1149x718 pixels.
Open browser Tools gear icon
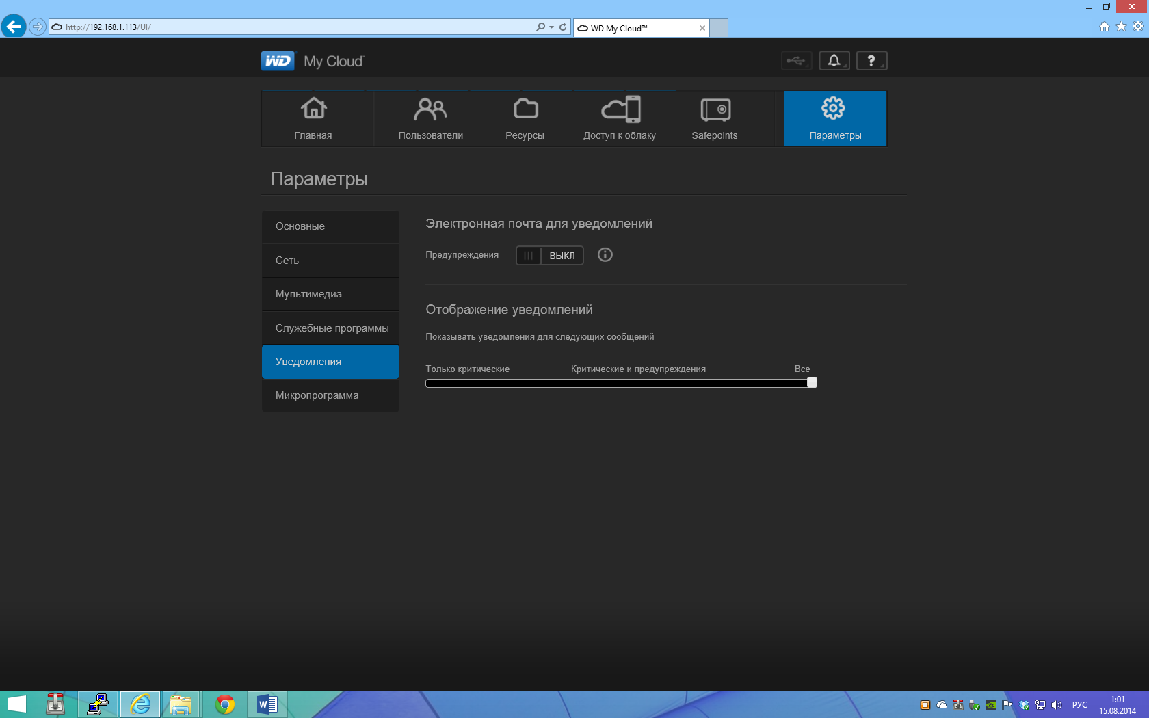[1138, 27]
